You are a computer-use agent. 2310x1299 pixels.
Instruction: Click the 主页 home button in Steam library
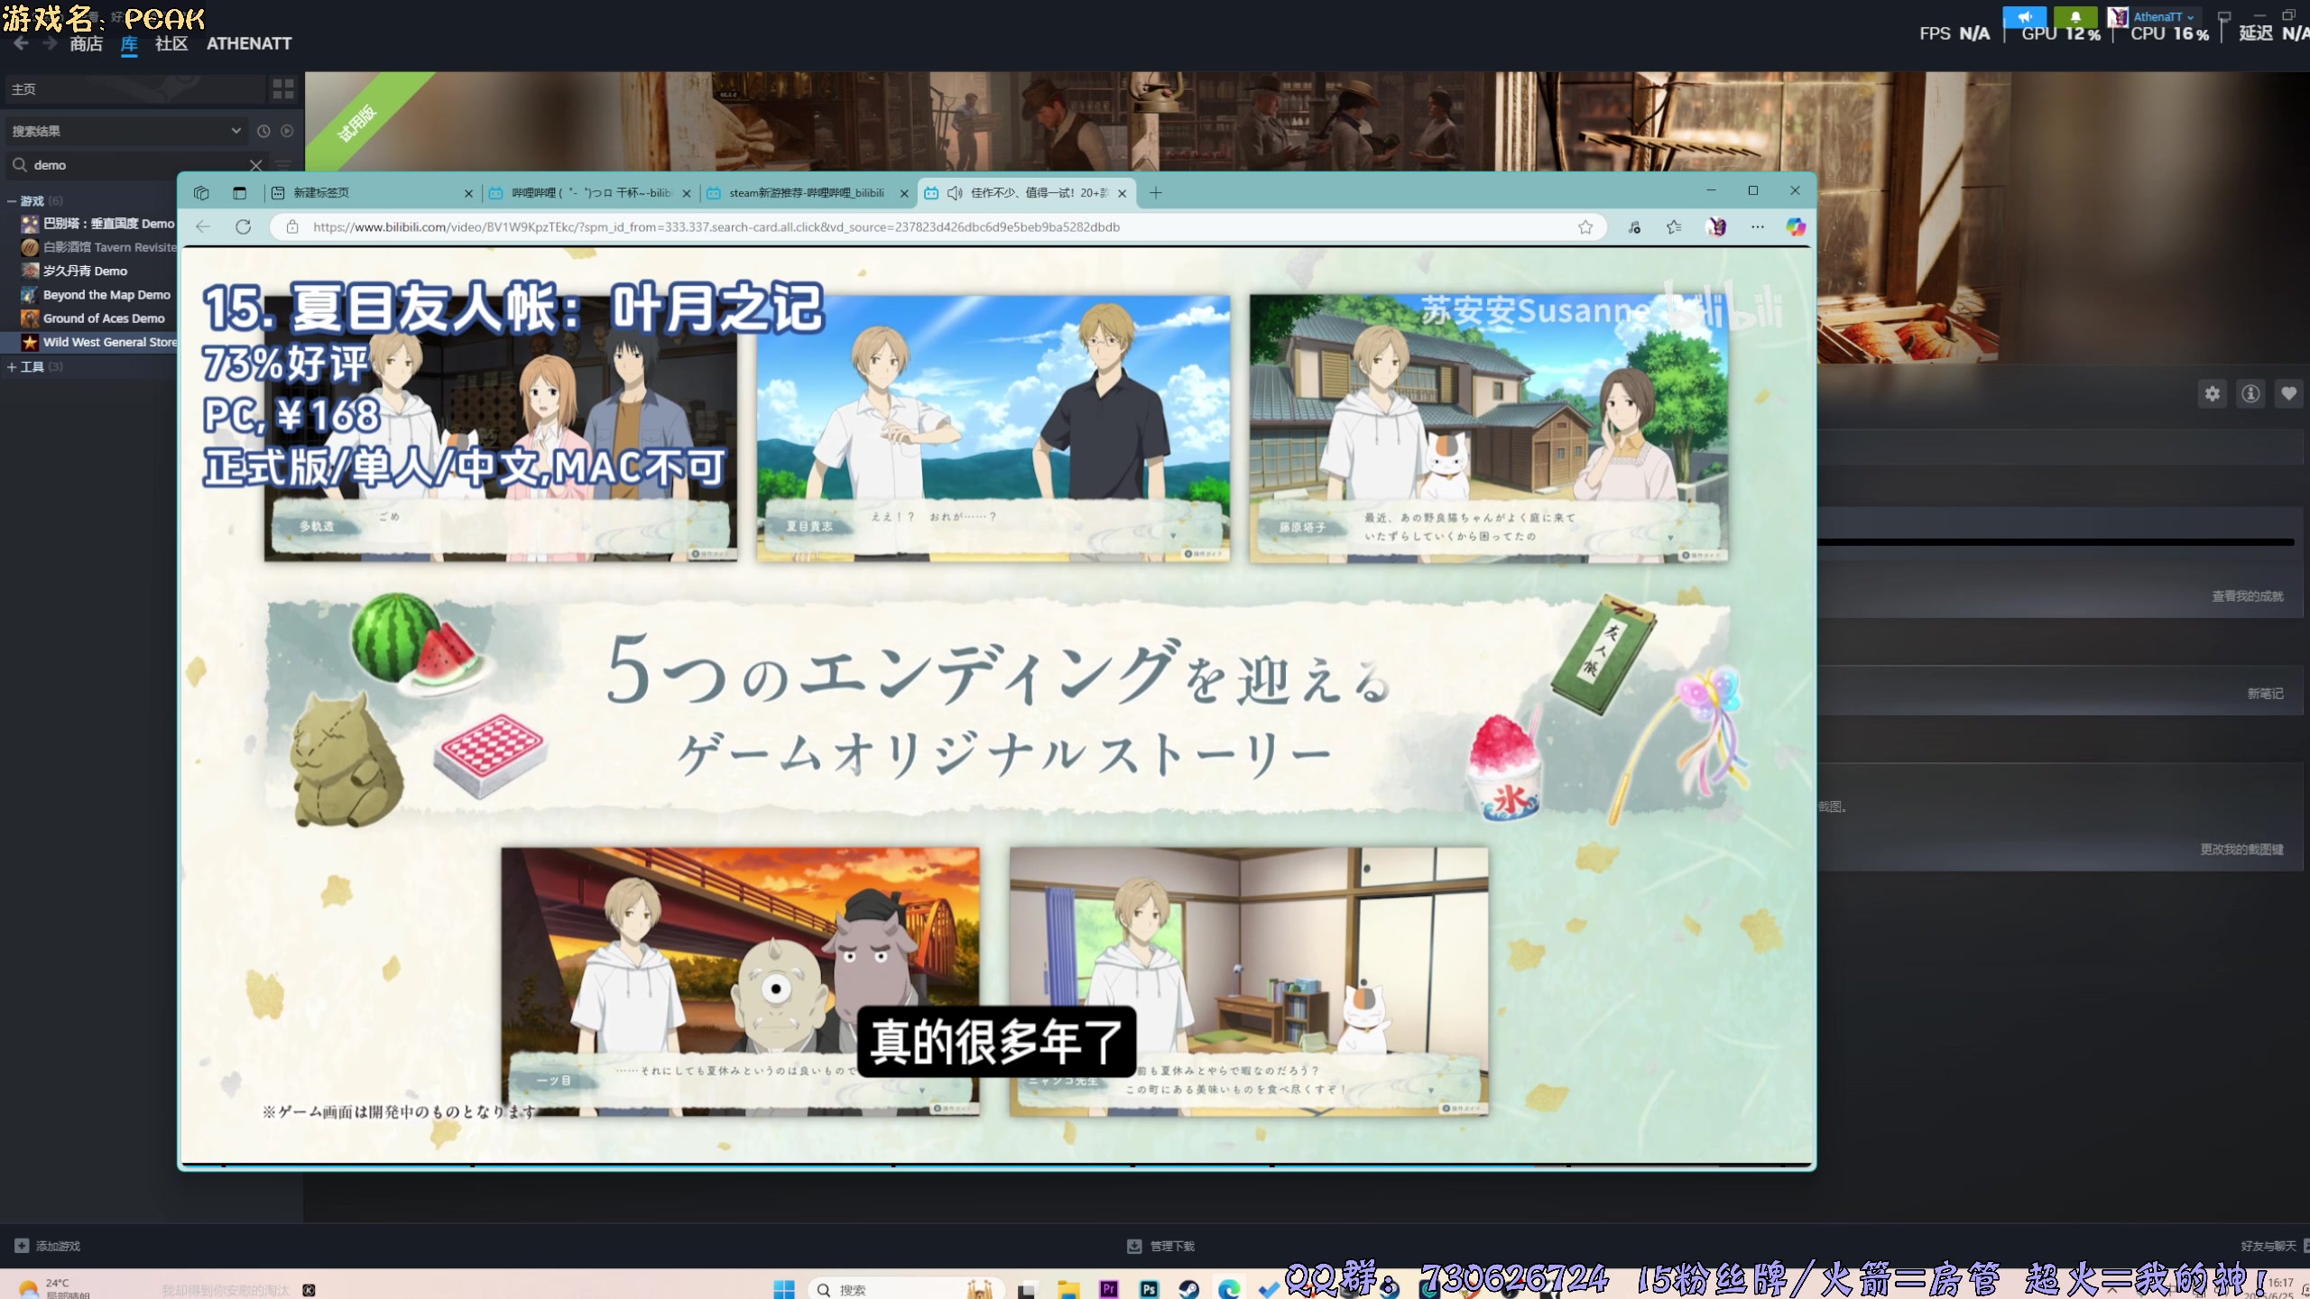135,88
